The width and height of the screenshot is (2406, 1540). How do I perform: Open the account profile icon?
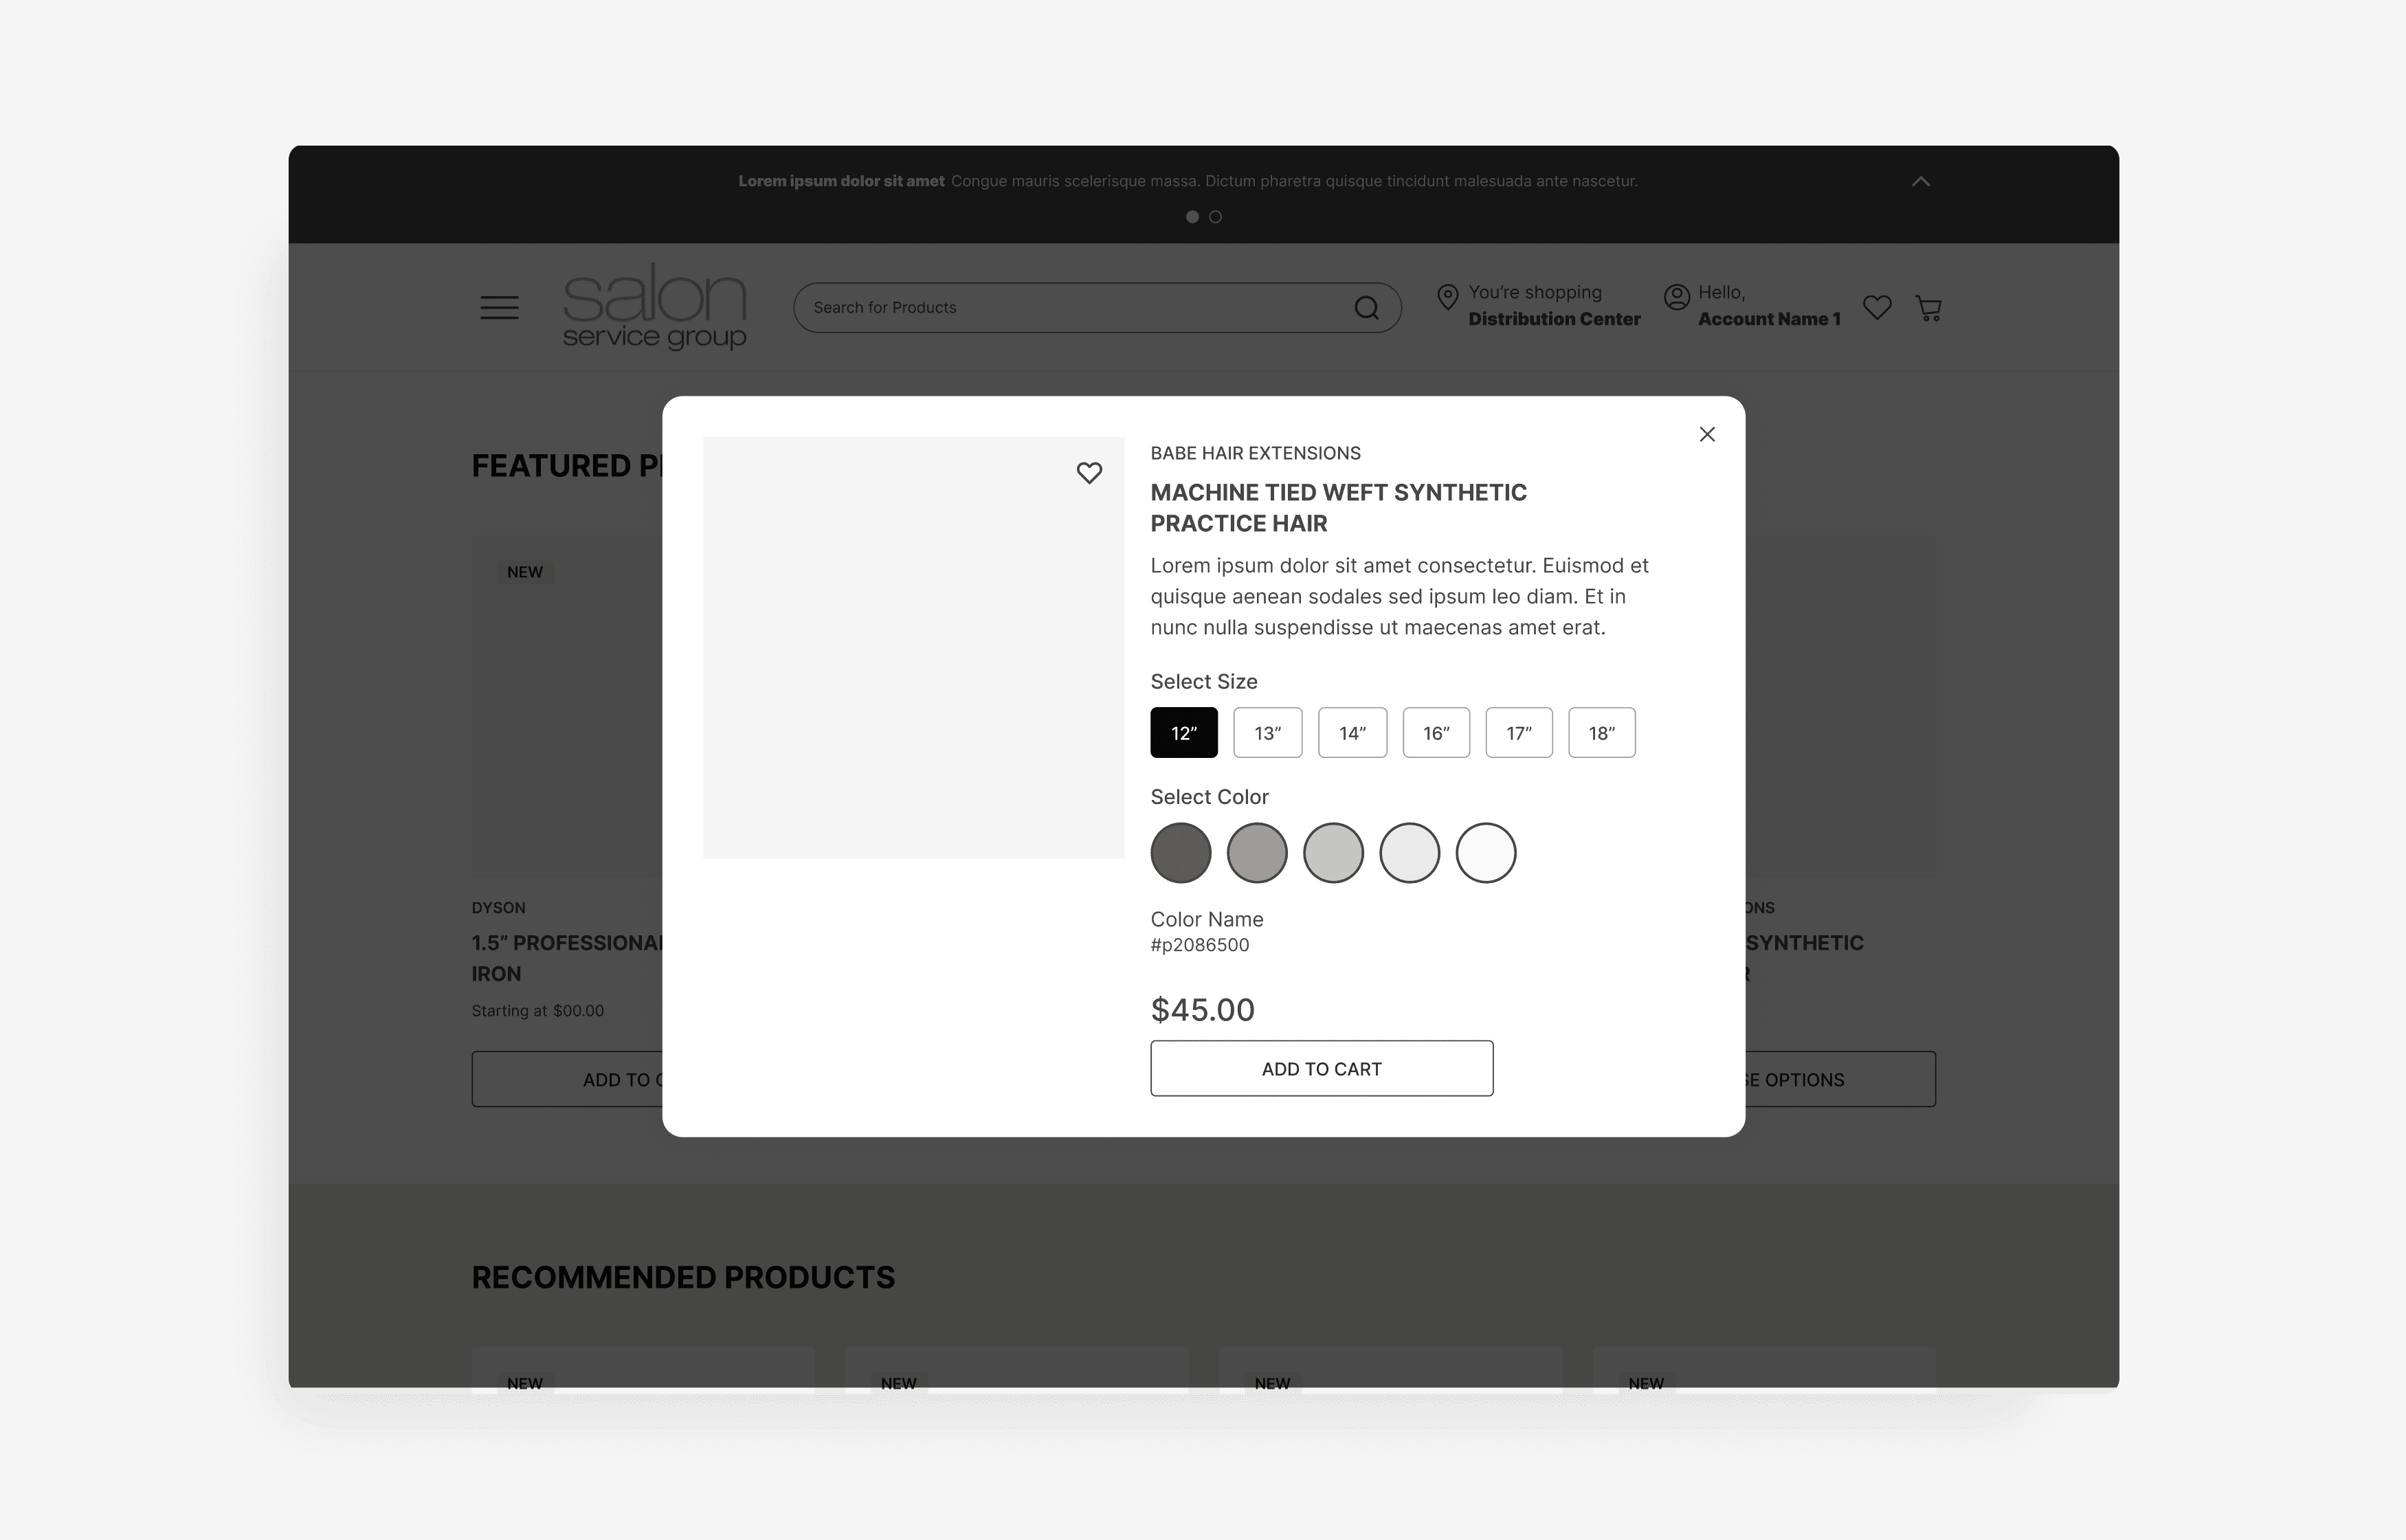[x=1677, y=297]
